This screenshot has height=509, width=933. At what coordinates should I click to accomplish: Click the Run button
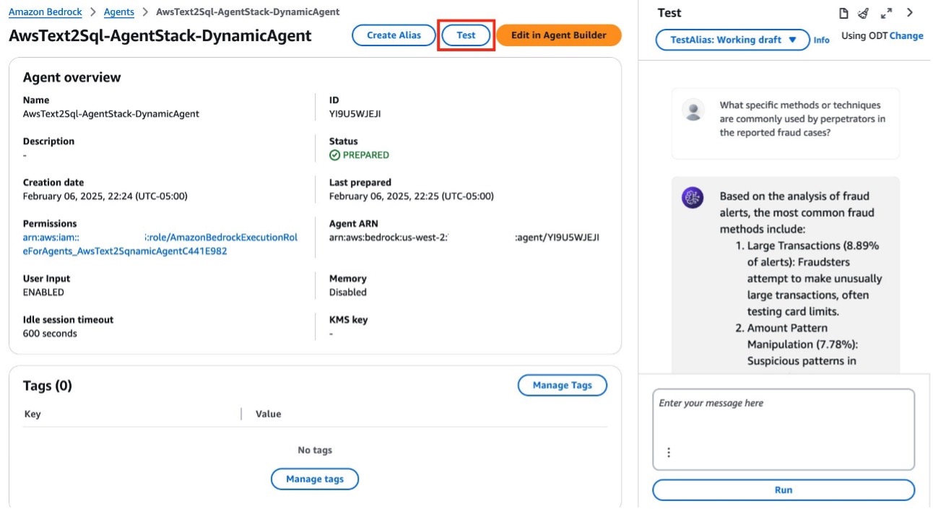[x=784, y=490]
